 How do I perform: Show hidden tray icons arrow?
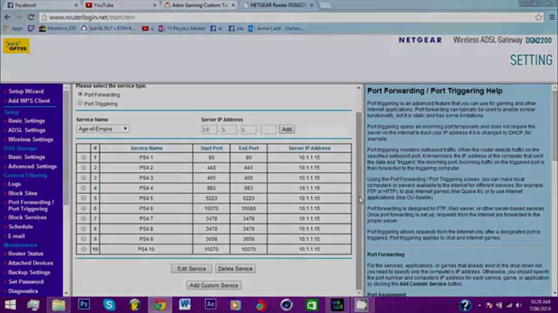(x=480, y=305)
